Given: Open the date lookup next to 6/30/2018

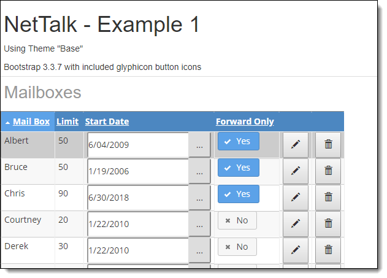Looking at the screenshot, I should point(199,198).
